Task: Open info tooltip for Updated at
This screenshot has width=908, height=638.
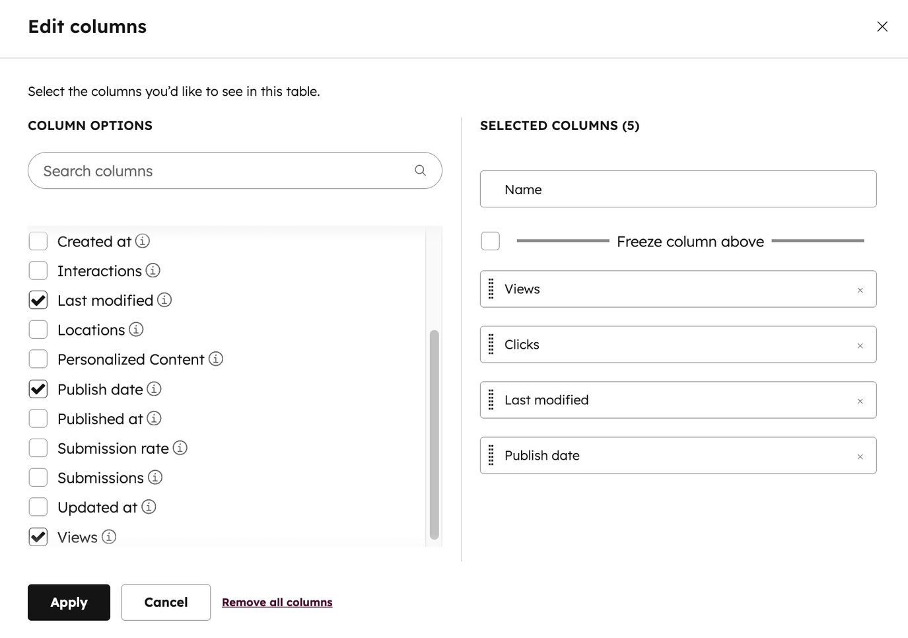Action: tap(149, 506)
